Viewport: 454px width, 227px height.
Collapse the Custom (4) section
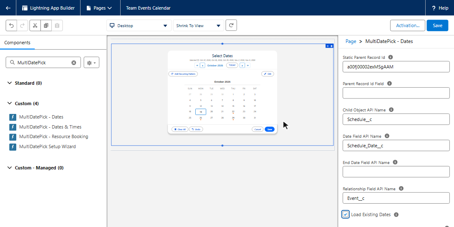(10, 103)
